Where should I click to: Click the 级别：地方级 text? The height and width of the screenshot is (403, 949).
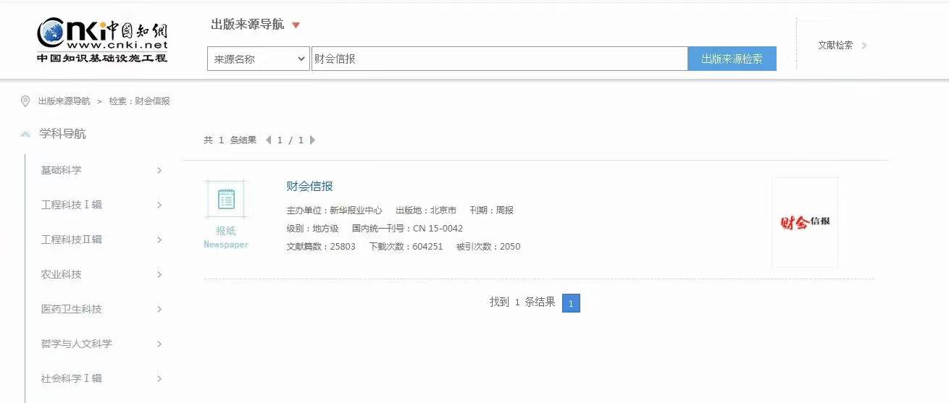tap(313, 229)
